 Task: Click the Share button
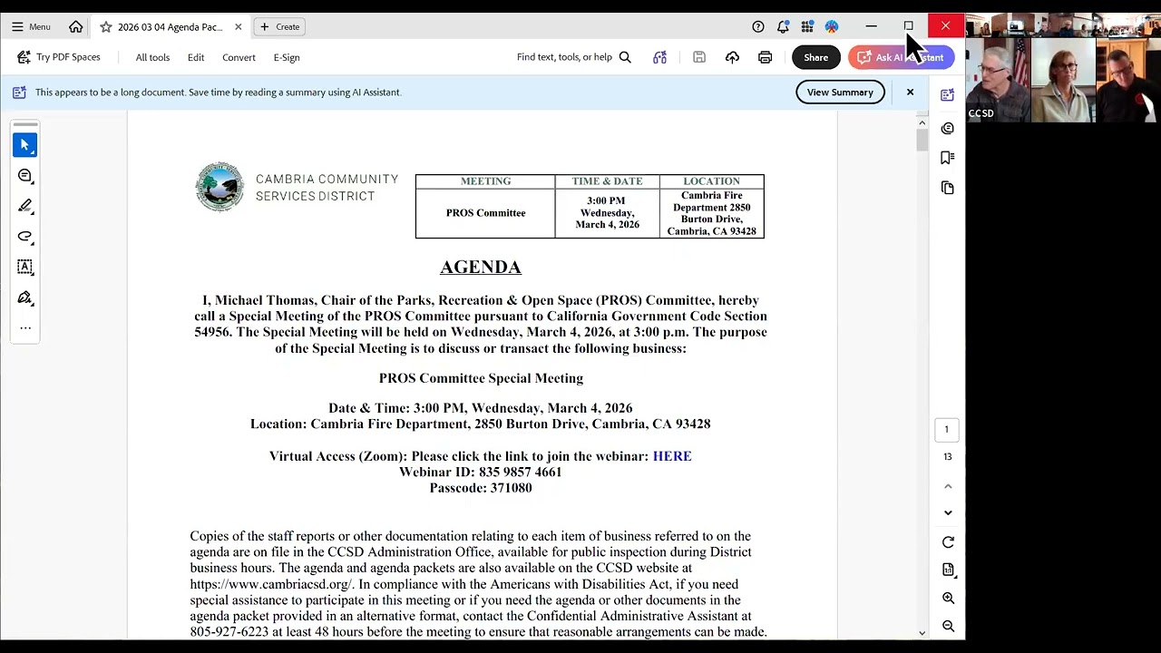815,57
